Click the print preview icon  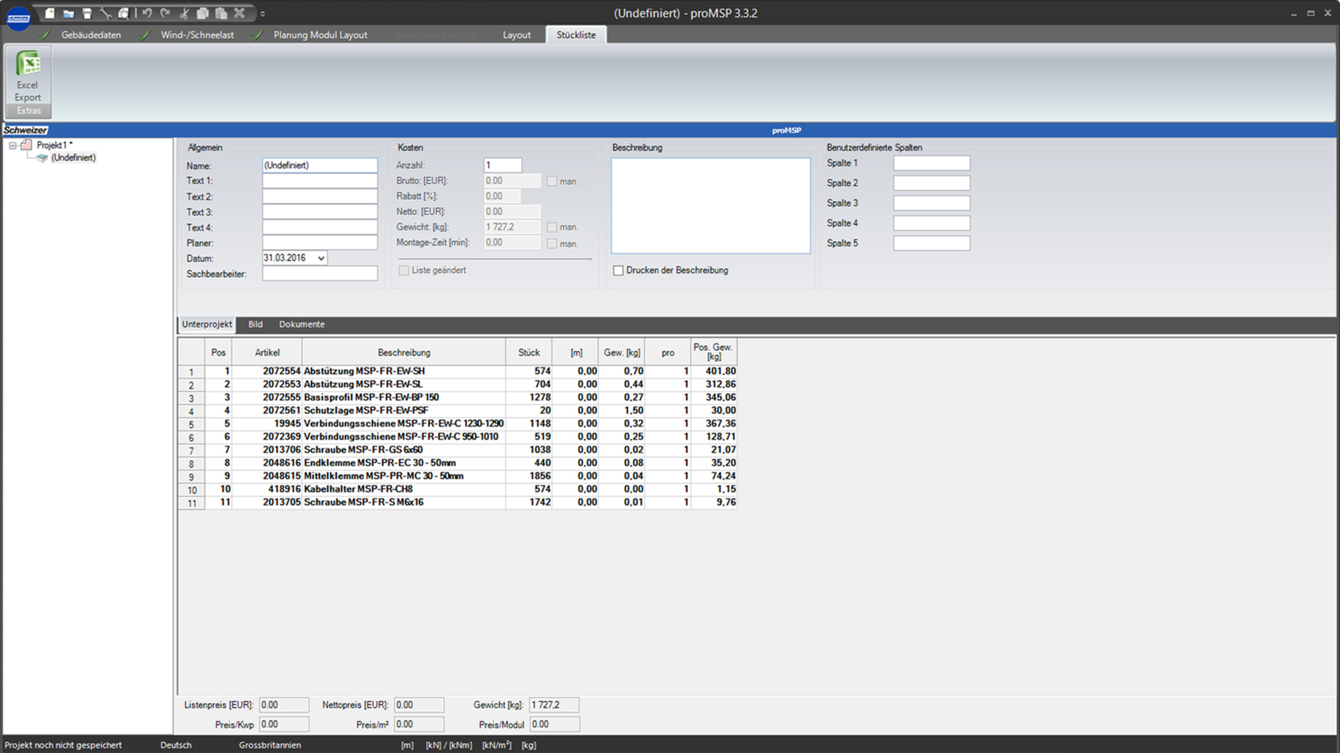pyautogui.click(x=124, y=14)
